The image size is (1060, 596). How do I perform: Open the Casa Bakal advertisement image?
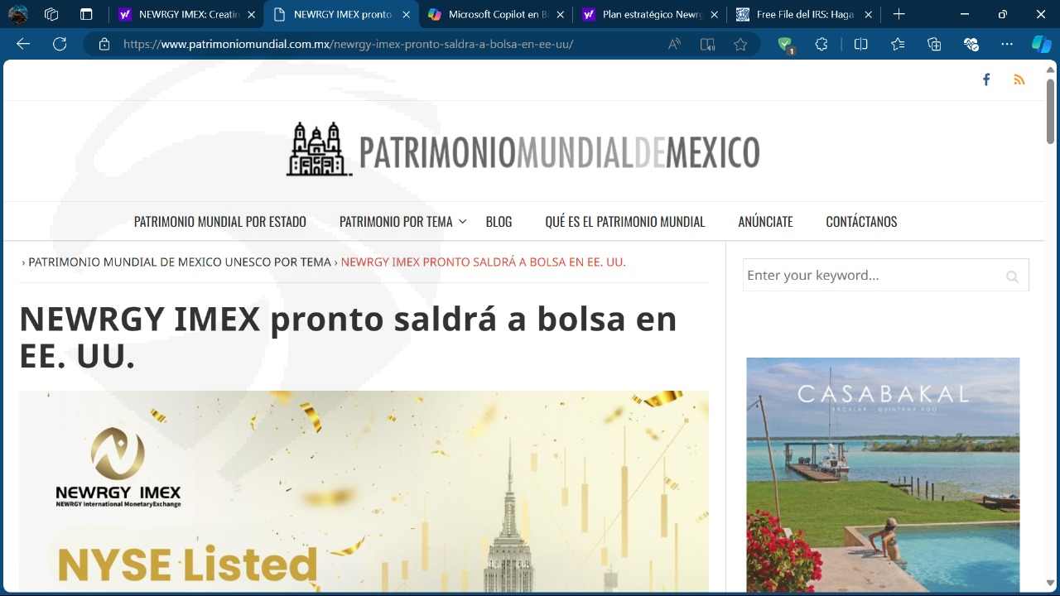point(883,474)
